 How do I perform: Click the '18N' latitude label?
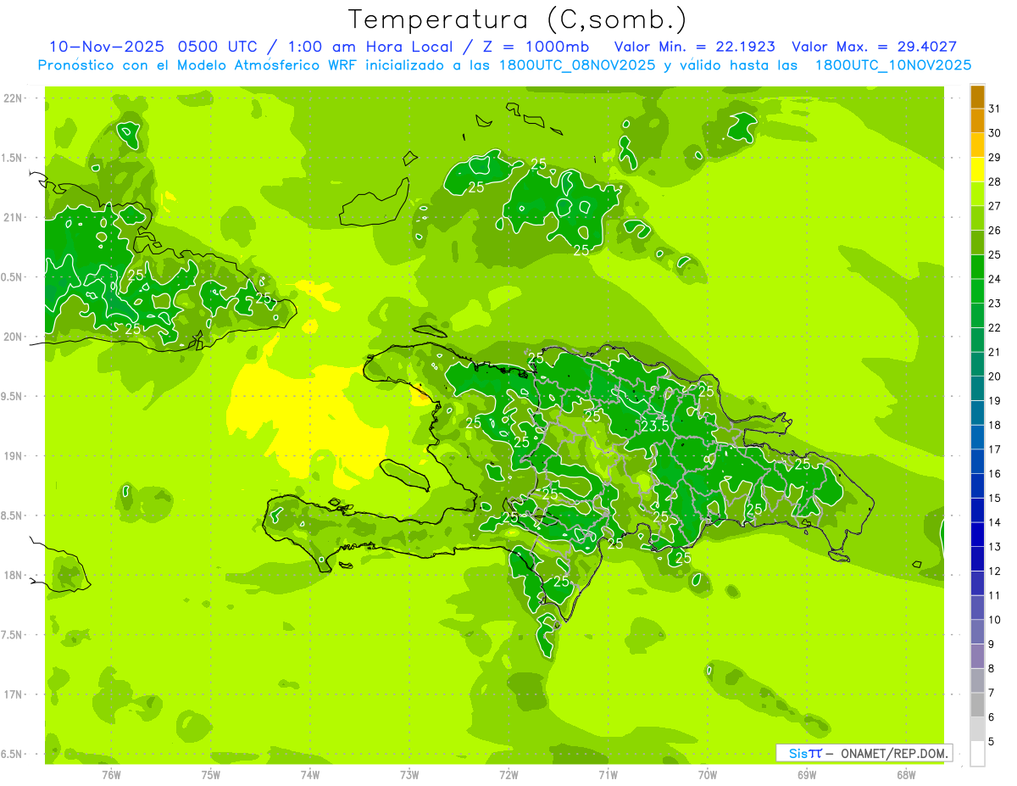pos(12,575)
